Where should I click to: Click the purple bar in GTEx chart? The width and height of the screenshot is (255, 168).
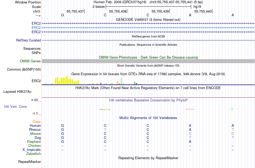tap(101, 83)
